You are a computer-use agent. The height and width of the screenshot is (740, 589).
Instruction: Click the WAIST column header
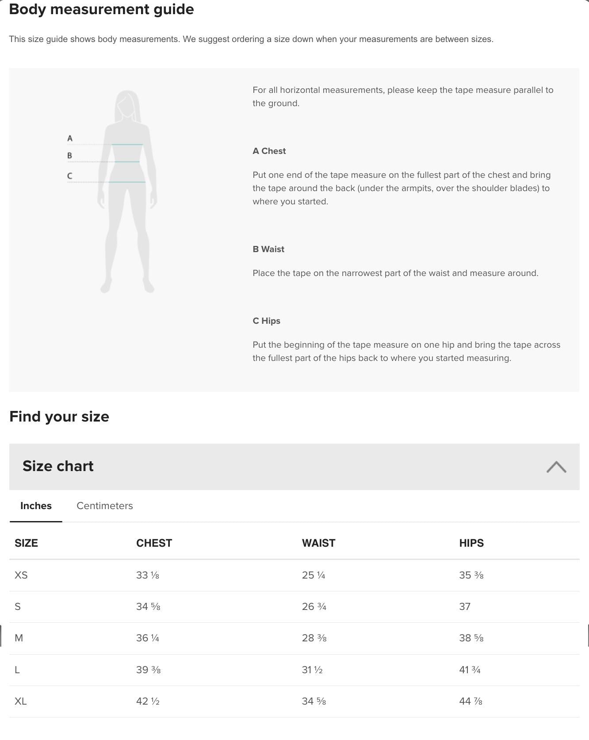[318, 543]
